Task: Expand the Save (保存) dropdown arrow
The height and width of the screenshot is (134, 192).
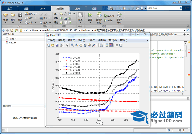Action: (x=20, y=23)
